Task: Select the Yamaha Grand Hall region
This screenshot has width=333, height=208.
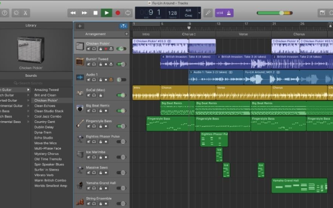Action: coord(299,186)
